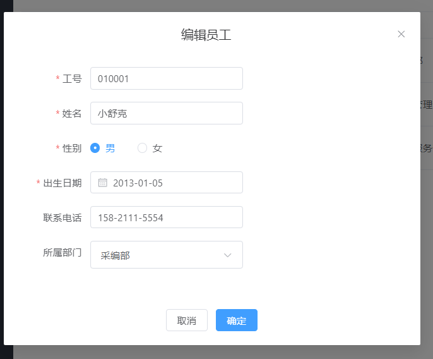The image size is (433, 359).
Task: Click the 采编部 selected department text
Action: [x=115, y=255]
